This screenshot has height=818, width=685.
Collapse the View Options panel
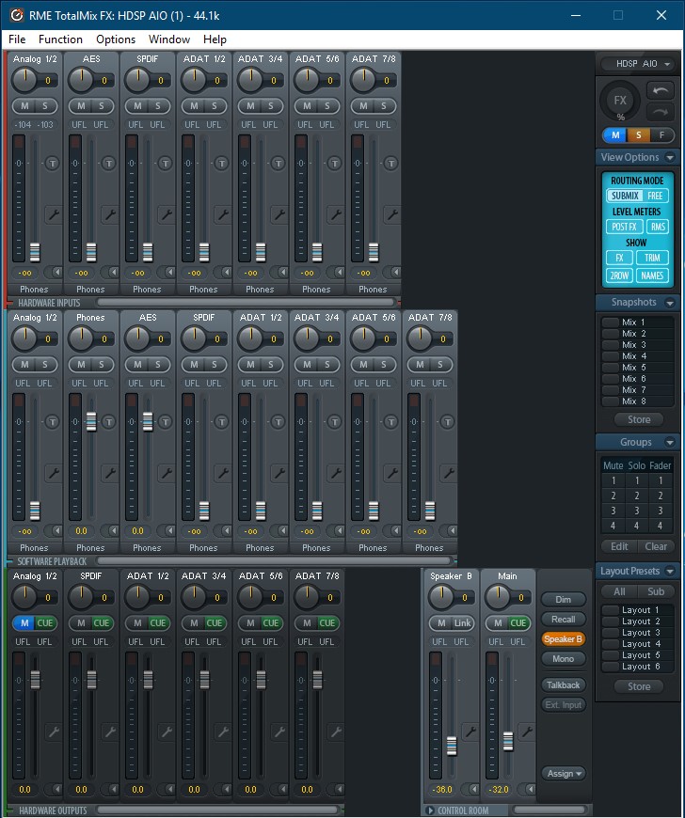coord(670,157)
